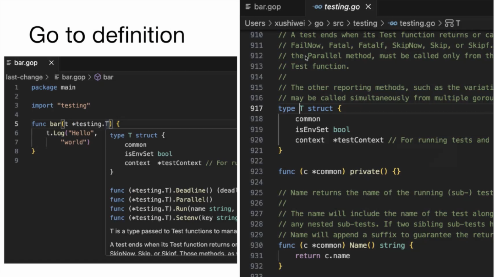Click the purple cube icon beside bar breadcrumb
495x277 pixels.
tap(98, 77)
